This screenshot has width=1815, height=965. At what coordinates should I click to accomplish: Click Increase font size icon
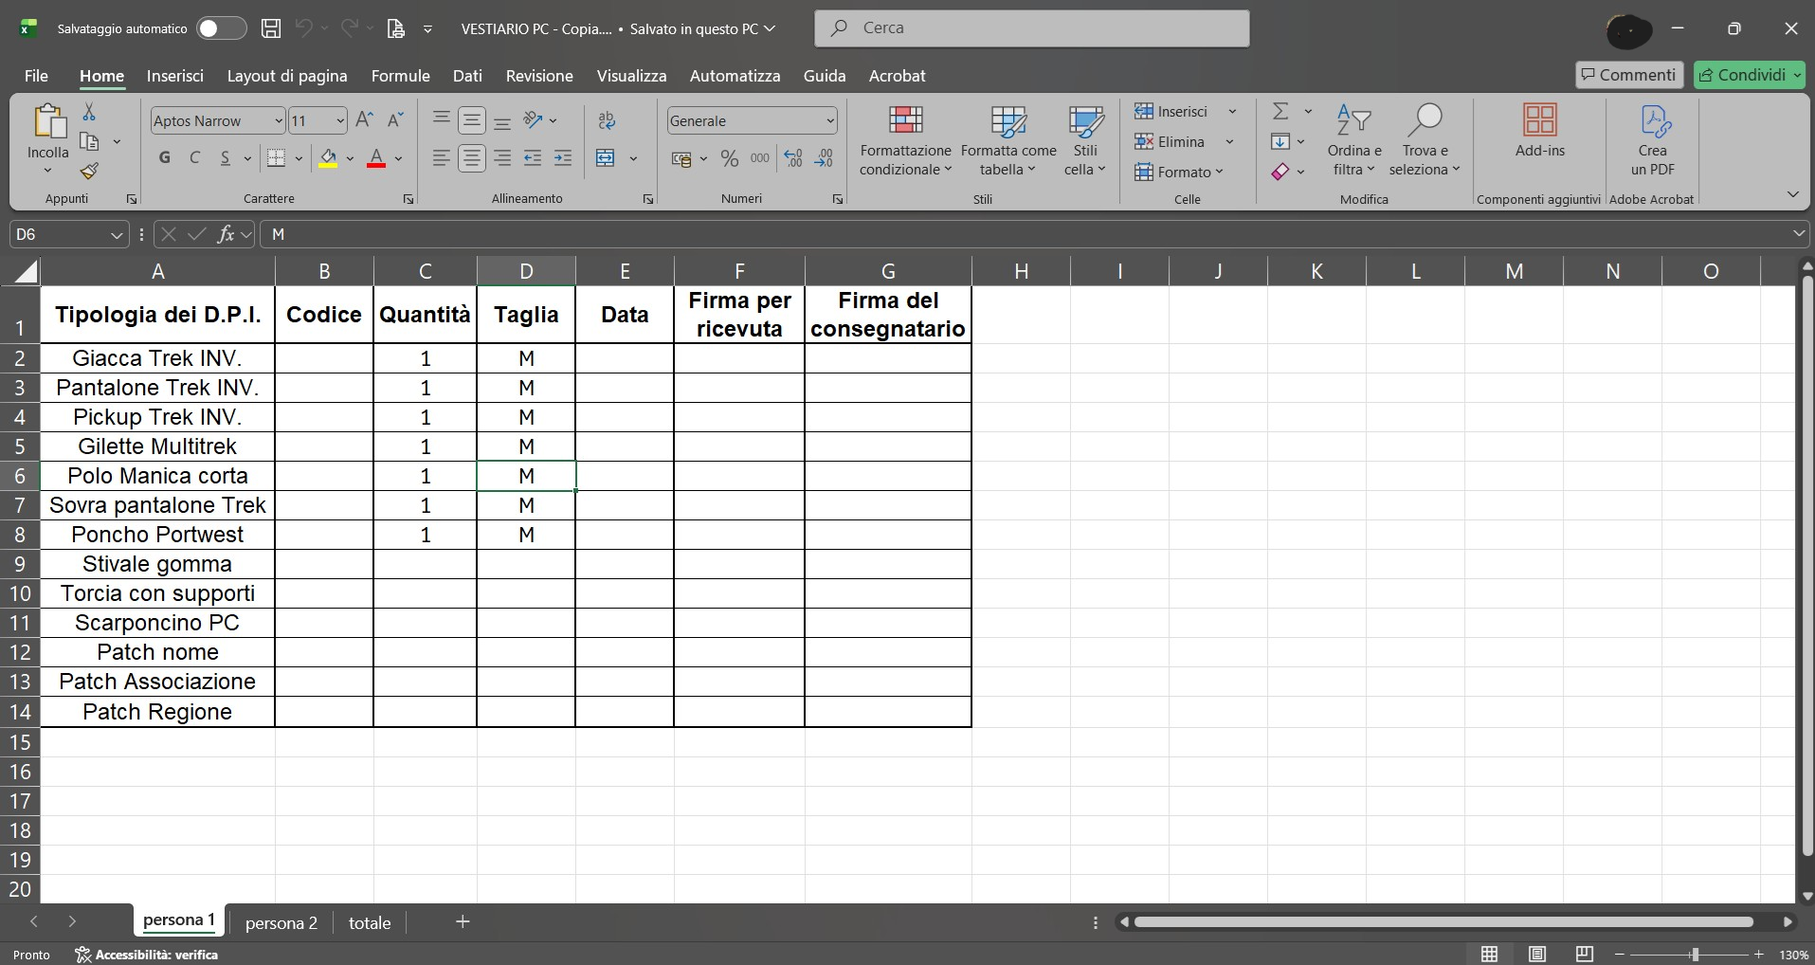coord(364,120)
